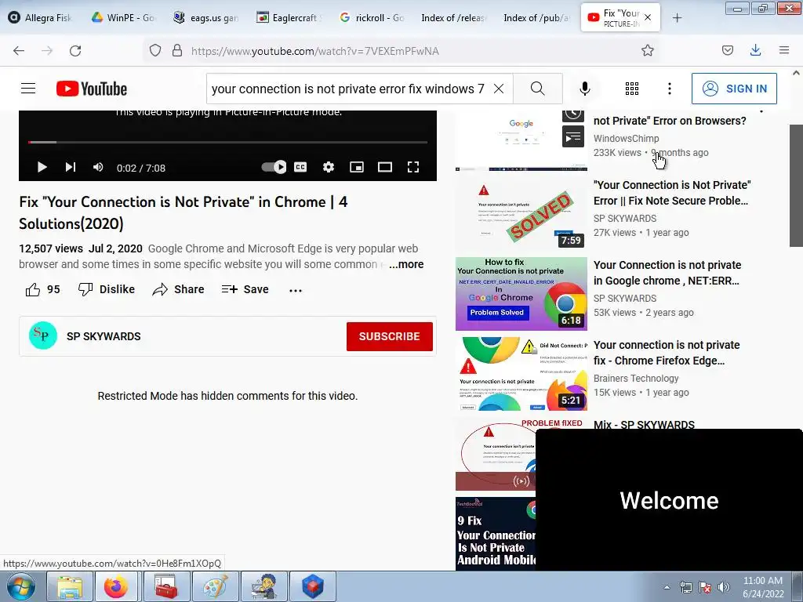Clear the YouTube search query X
This screenshot has height=602, width=803.
(x=498, y=89)
